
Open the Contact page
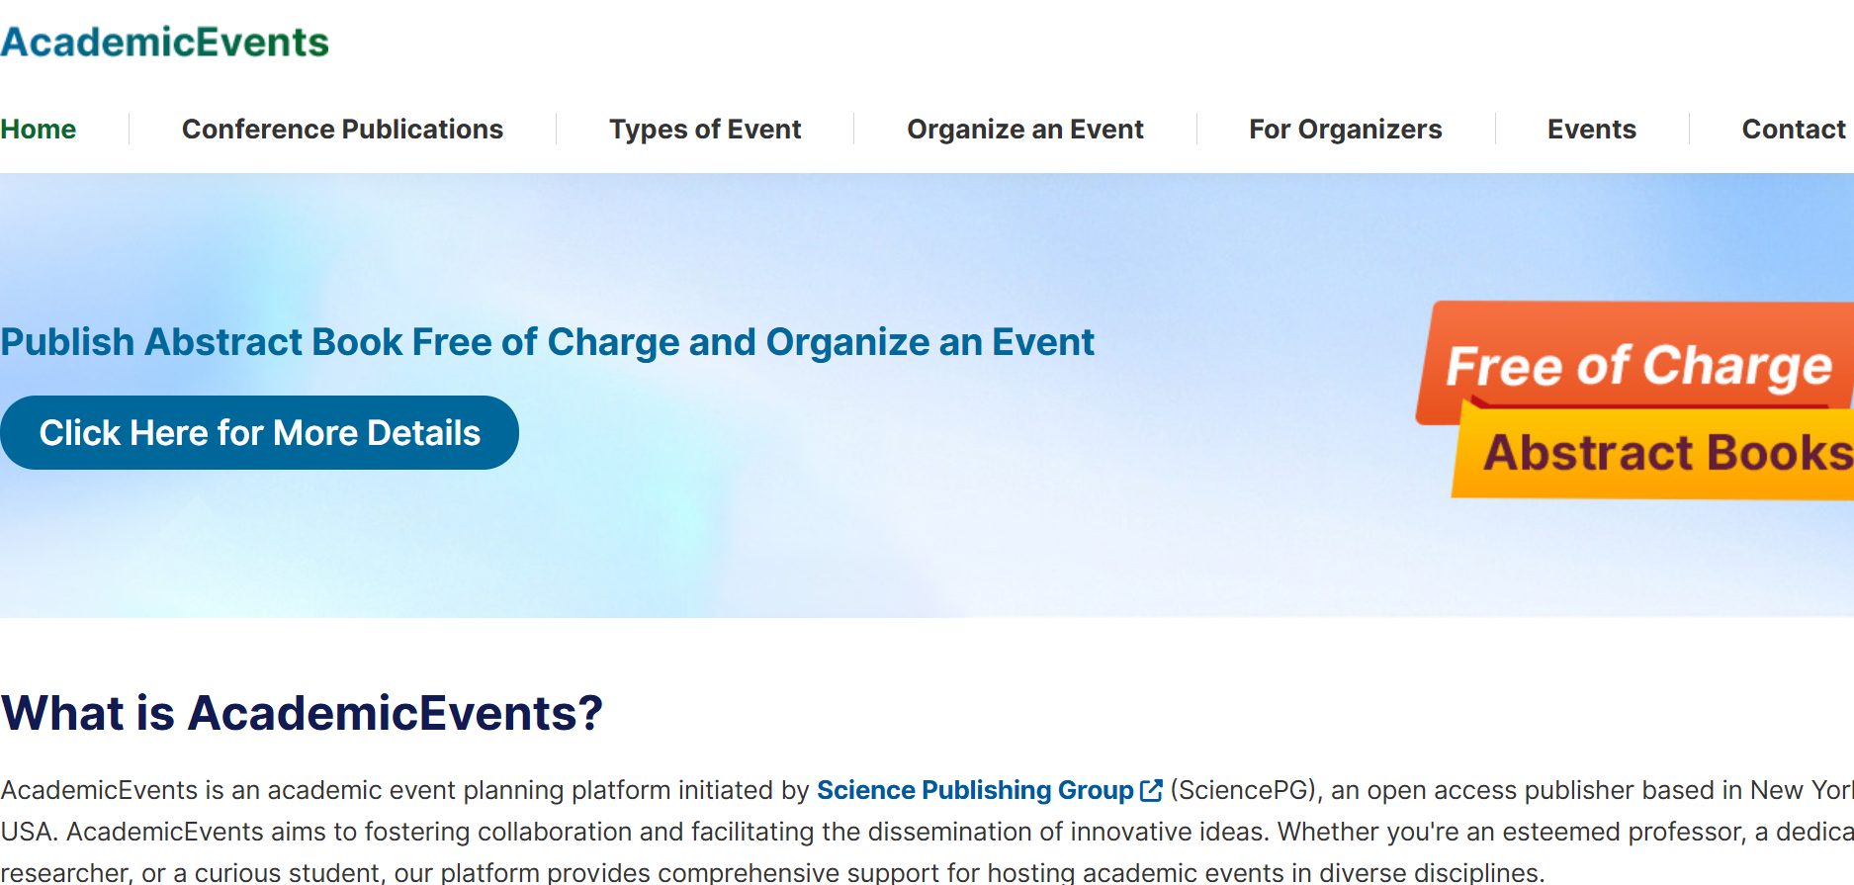[x=1794, y=129]
